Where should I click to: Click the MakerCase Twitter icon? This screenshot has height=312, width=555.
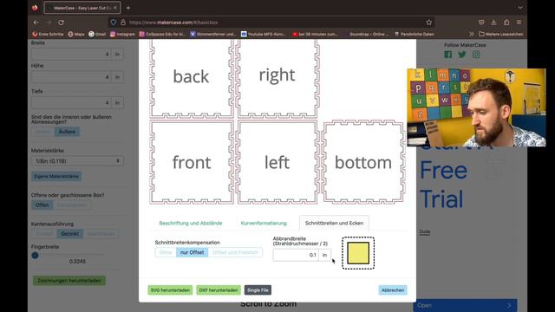tap(462, 55)
